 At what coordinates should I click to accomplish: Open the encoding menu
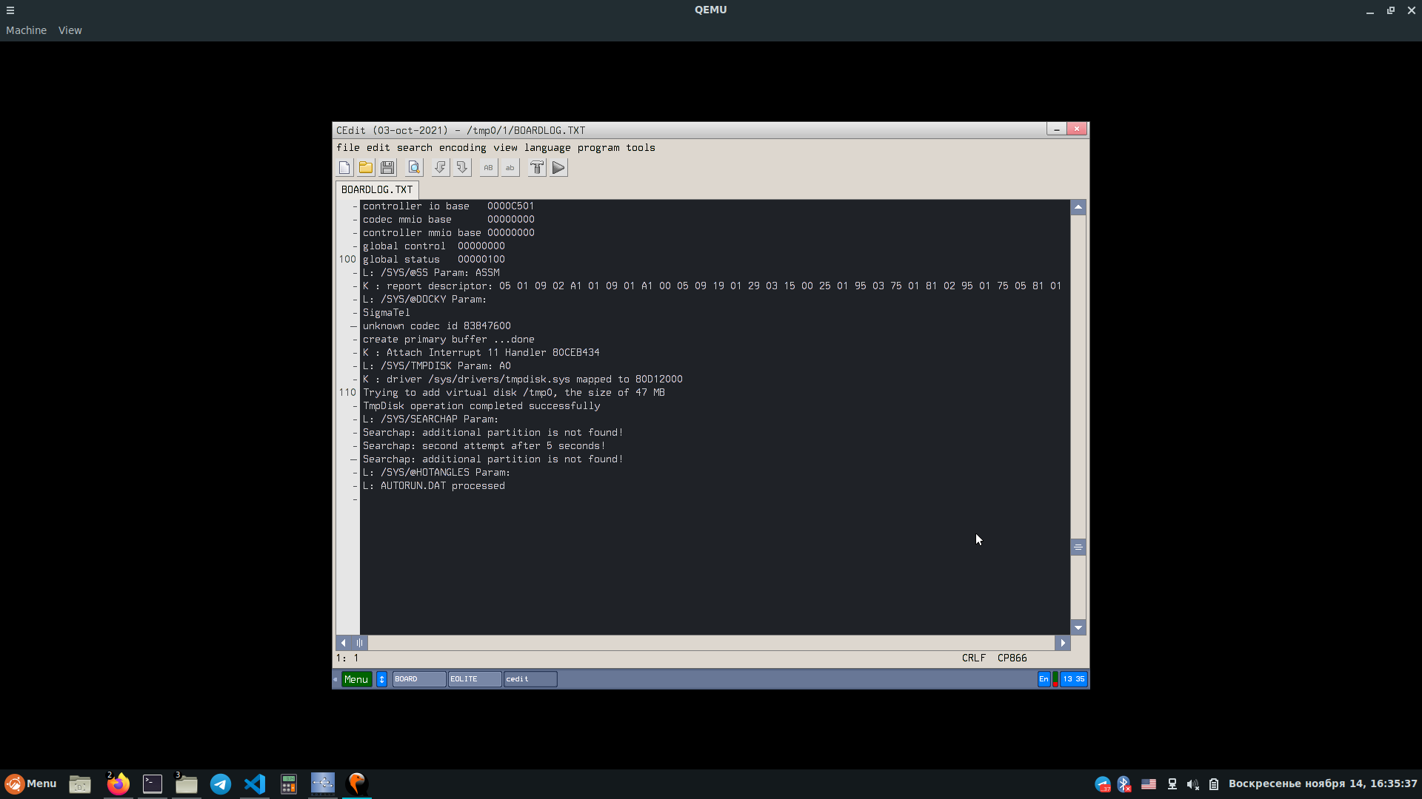pos(462,148)
